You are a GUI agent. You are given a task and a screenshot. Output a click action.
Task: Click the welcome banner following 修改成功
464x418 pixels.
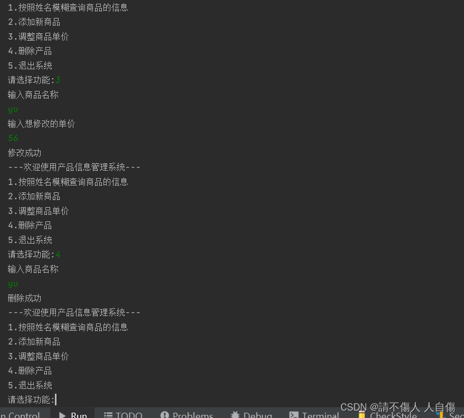74,167
